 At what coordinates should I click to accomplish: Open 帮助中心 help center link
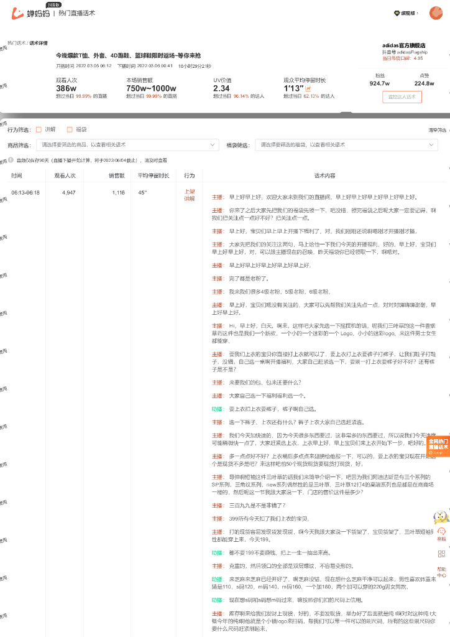pos(441,572)
